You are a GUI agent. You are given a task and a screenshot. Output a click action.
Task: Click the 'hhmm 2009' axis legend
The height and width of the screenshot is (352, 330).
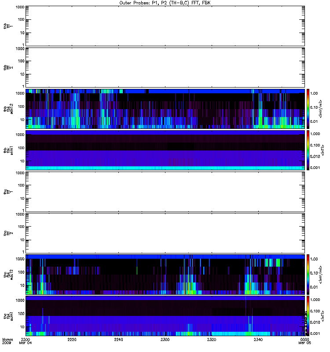tap(7, 341)
